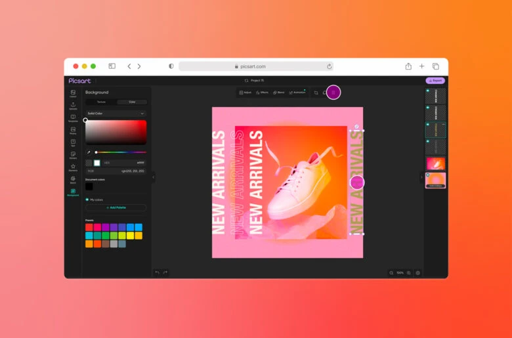Click the undo arrow below canvas
Image resolution: width=512 pixels, height=338 pixels.
157,272
